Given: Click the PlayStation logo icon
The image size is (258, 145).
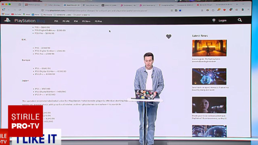Looking at the screenshot, I should coord(7,20).
